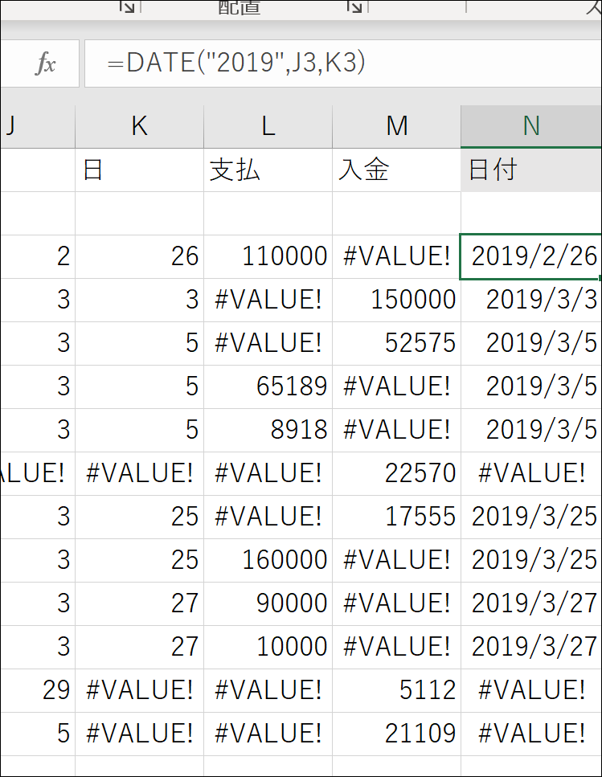Click the fx Insert Function icon
The image size is (602, 777).
pyautogui.click(x=46, y=63)
